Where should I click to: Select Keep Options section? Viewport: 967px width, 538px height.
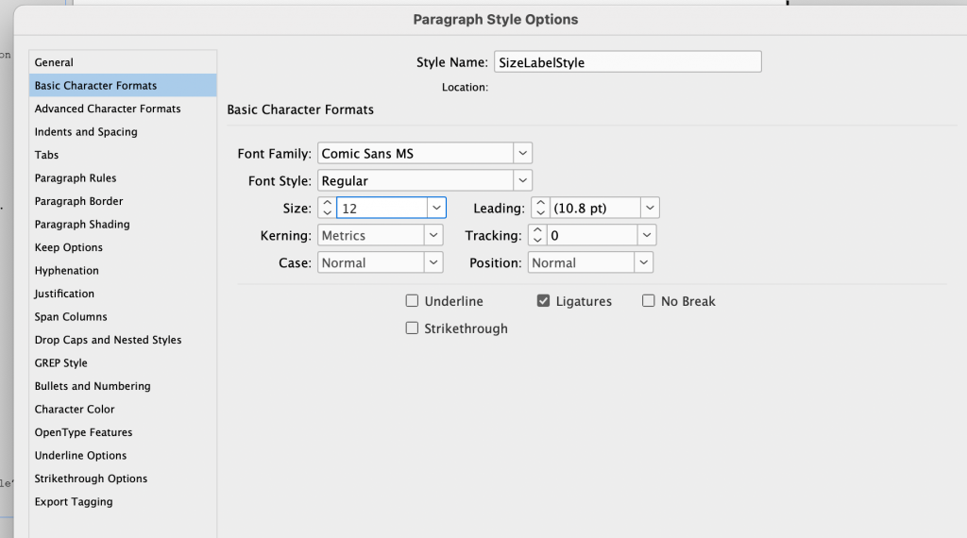click(x=123, y=247)
